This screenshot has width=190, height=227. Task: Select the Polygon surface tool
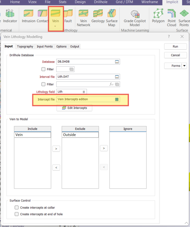[158, 16]
